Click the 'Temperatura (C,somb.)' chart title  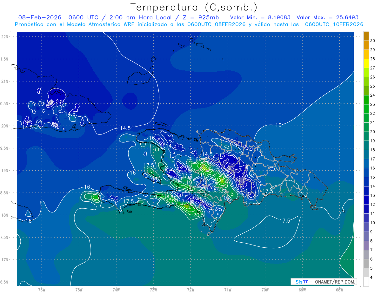(x=194, y=7)
